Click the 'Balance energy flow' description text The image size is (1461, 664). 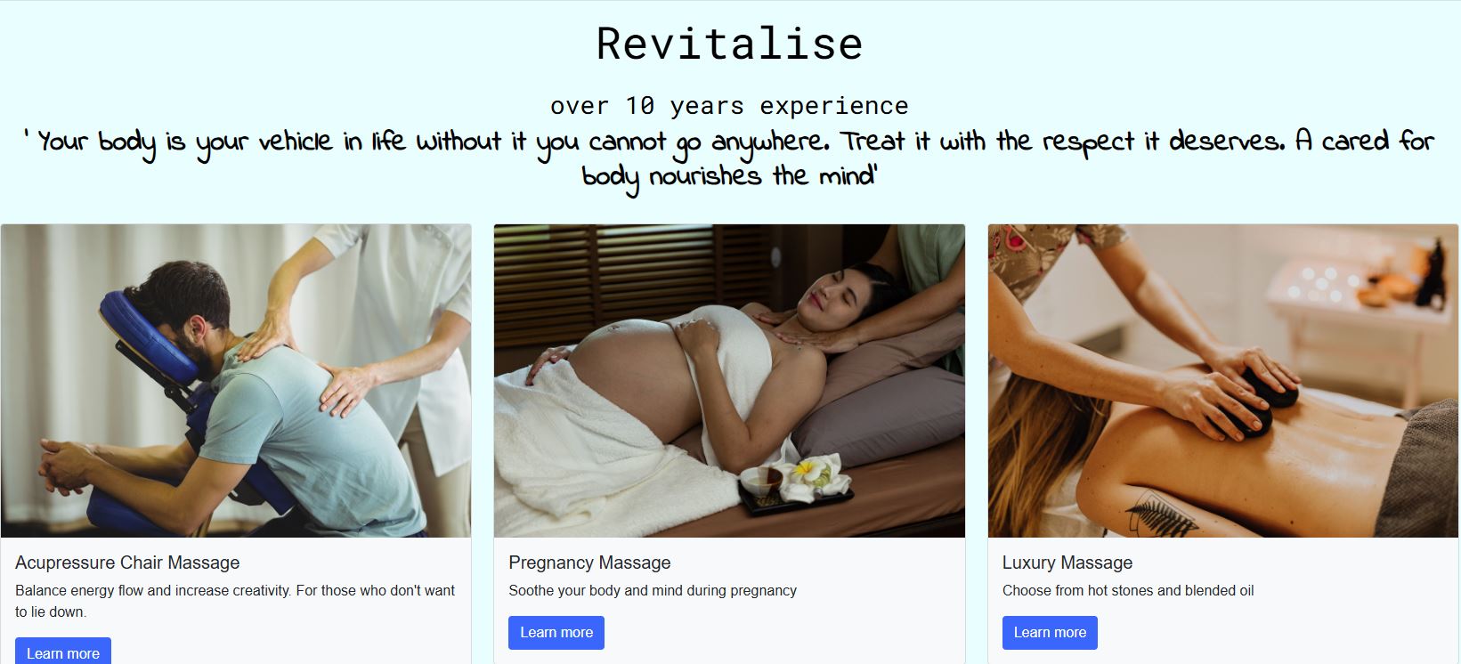(235, 601)
